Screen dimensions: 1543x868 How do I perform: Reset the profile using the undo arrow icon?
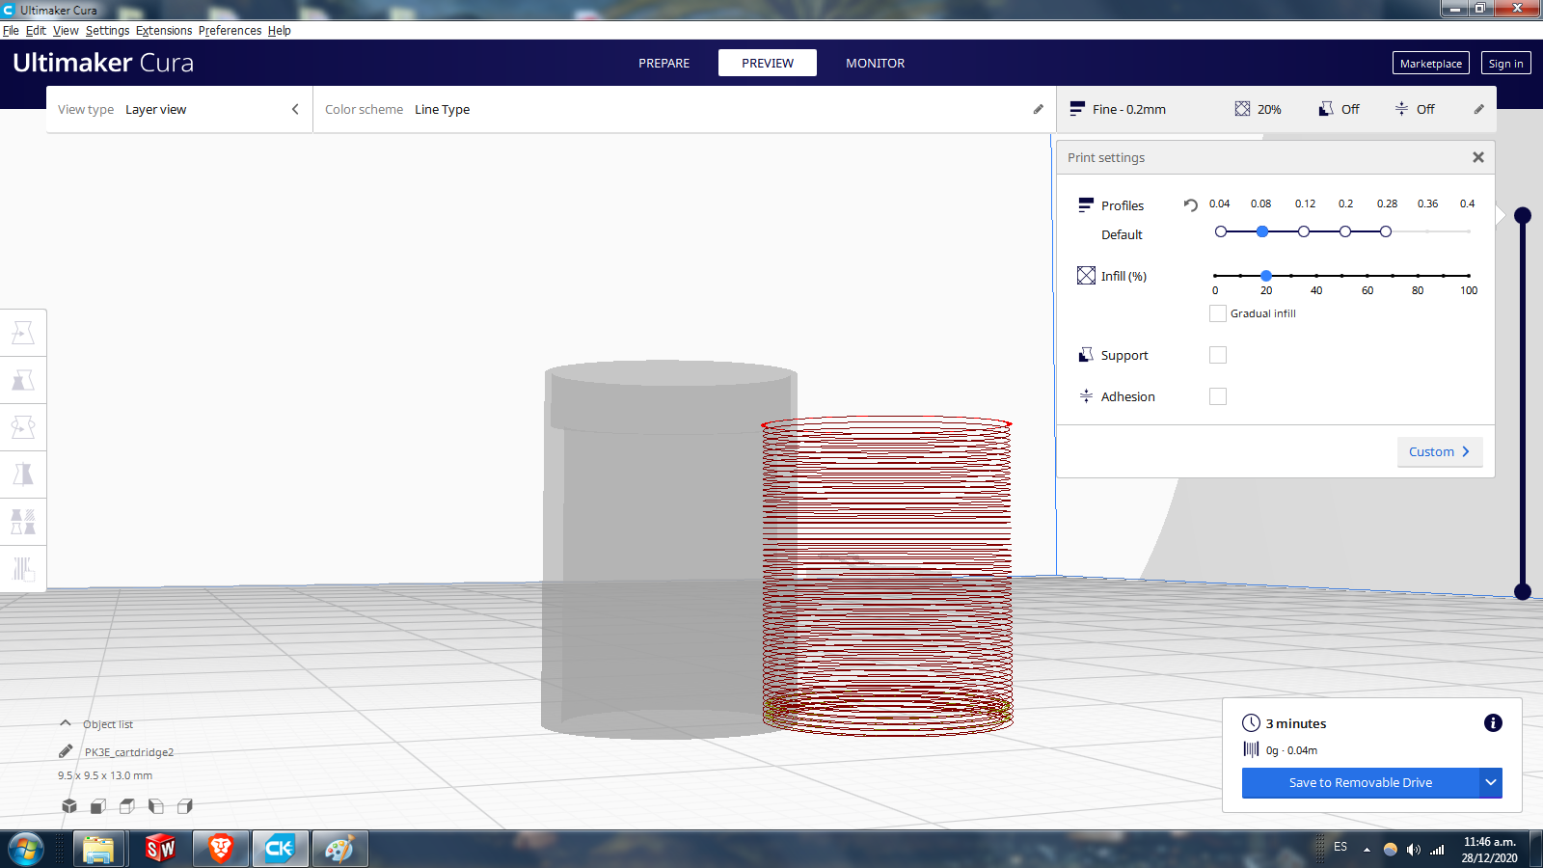(x=1191, y=204)
